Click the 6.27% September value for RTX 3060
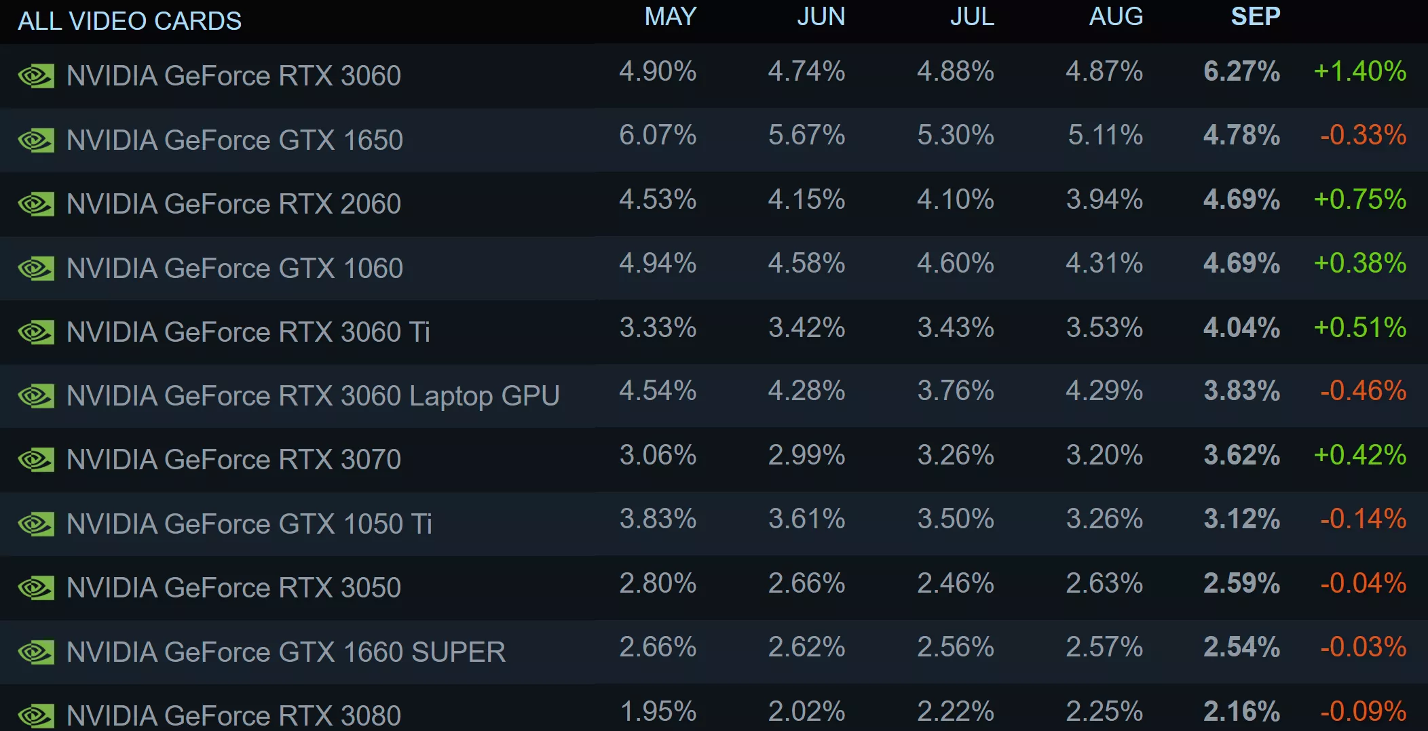This screenshot has width=1428, height=731. tap(1241, 71)
